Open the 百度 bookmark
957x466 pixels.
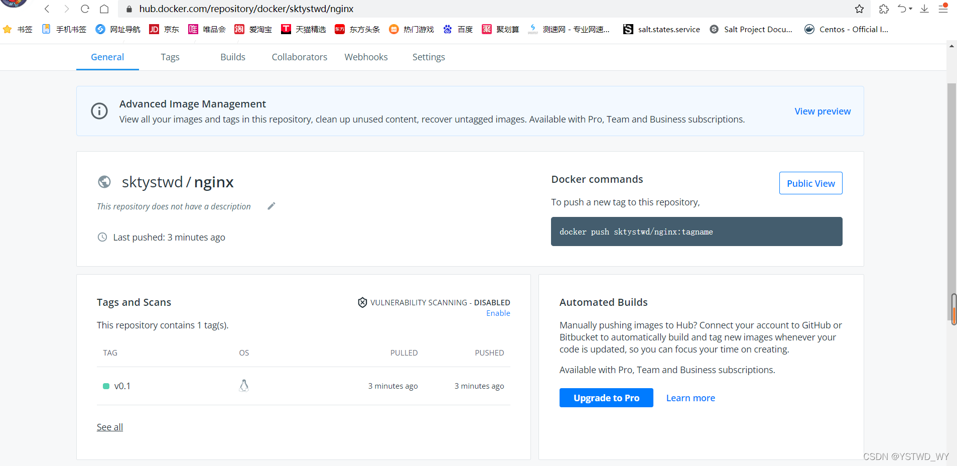pos(458,29)
